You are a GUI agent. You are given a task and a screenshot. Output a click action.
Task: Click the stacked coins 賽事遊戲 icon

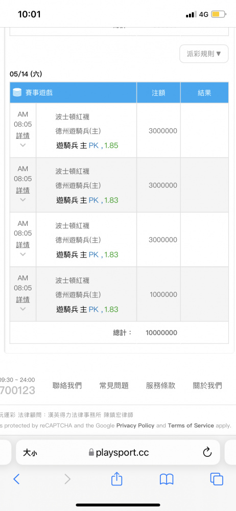click(17, 92)
